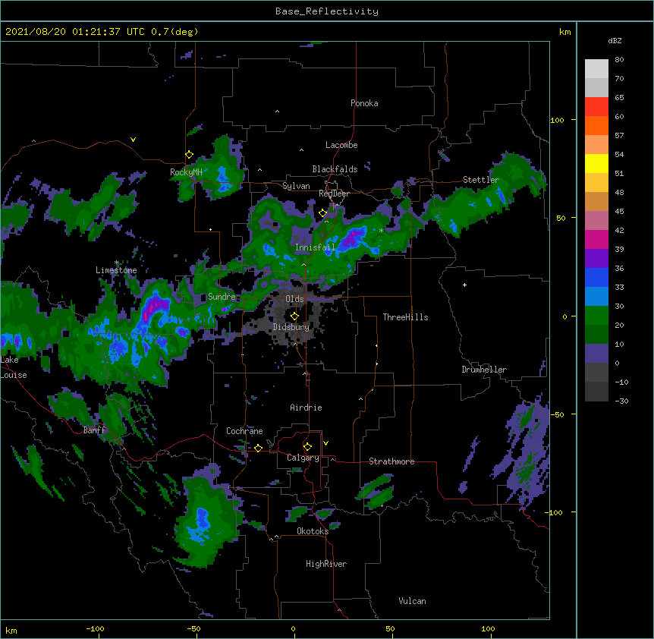
Task: Select the bright green 20-30 dBZ swatch
Action: [x=596, y=316]
